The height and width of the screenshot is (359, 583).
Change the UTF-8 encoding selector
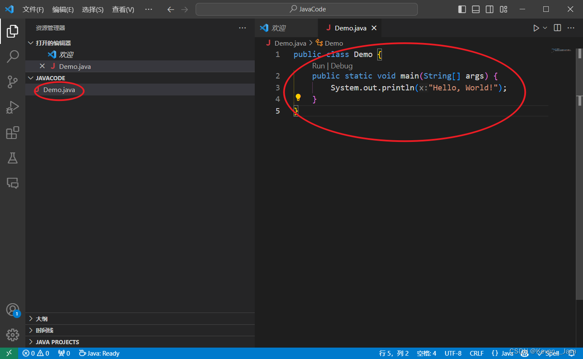click(453, 353)
